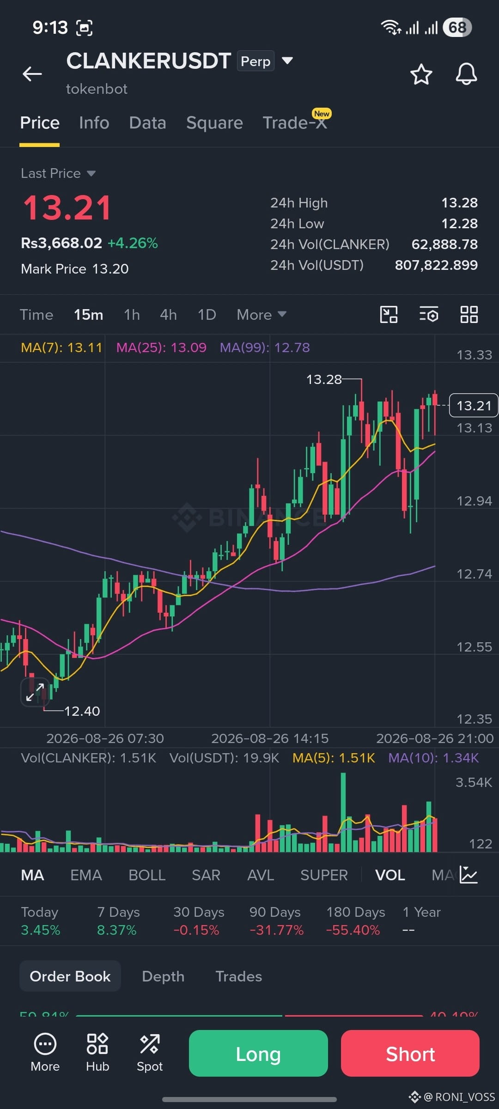
Task: Toggle the VOL sub-indicator
Action: [x=390, y=875]
